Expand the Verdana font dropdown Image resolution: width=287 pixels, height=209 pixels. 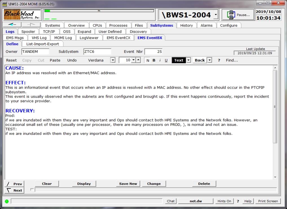point(113,60)
